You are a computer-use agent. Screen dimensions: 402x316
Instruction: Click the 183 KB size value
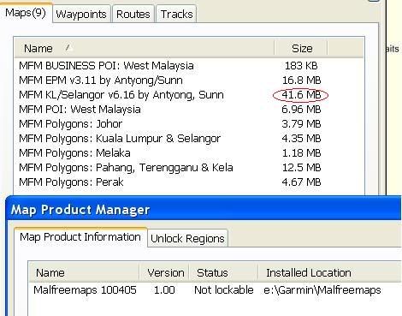[301, 66]
